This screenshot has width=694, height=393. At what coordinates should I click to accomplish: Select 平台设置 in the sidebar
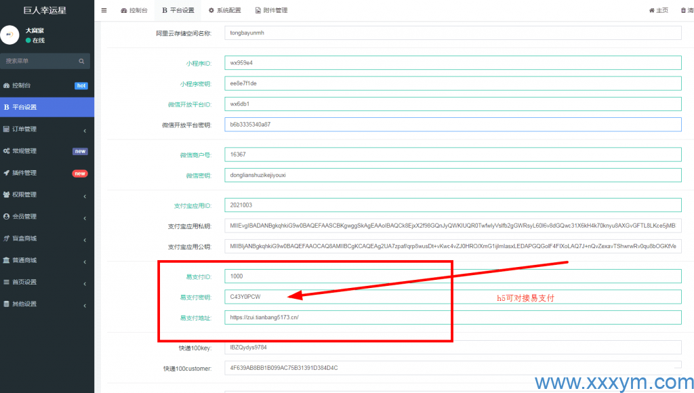46,107
